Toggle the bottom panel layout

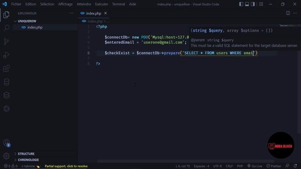(247, 4)
